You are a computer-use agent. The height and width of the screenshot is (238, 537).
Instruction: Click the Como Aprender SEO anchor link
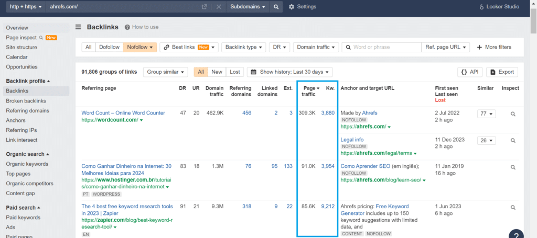pos(365,166)
